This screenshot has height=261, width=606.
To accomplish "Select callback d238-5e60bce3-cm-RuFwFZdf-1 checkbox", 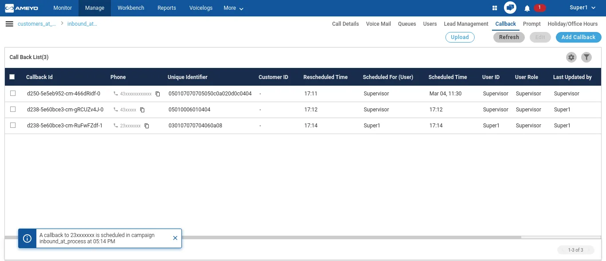I will 13,125.
